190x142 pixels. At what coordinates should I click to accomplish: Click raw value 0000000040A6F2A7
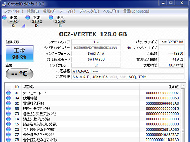[162, 135]
